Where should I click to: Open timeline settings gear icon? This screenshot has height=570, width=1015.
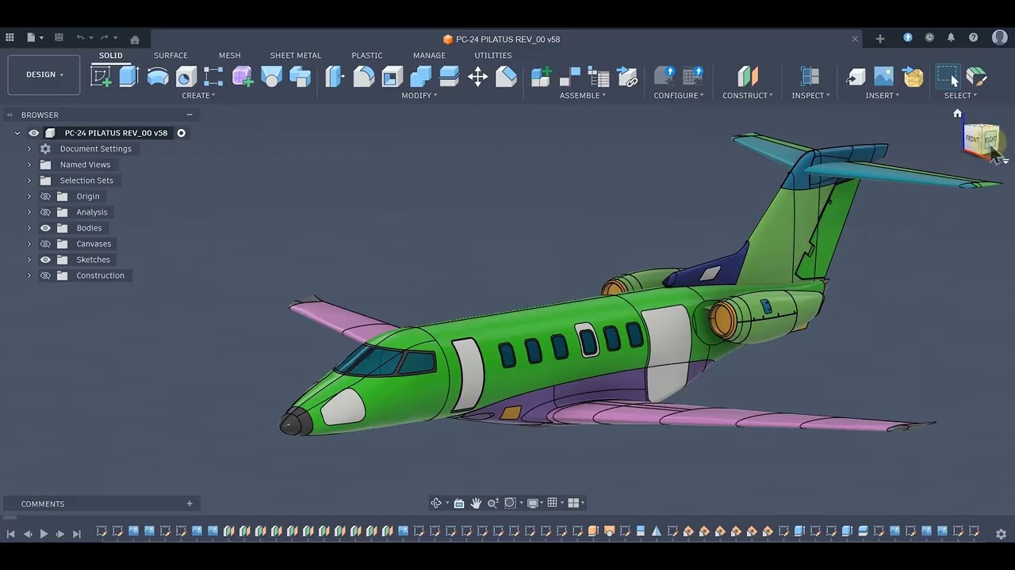(x=1001, y=534)
